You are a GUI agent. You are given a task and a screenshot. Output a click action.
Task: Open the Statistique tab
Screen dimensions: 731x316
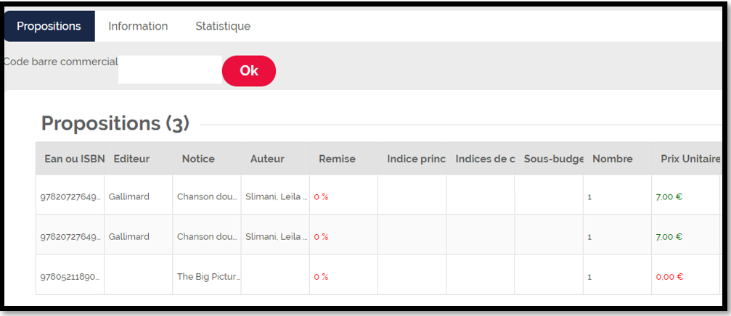click(x=223, y=26)
